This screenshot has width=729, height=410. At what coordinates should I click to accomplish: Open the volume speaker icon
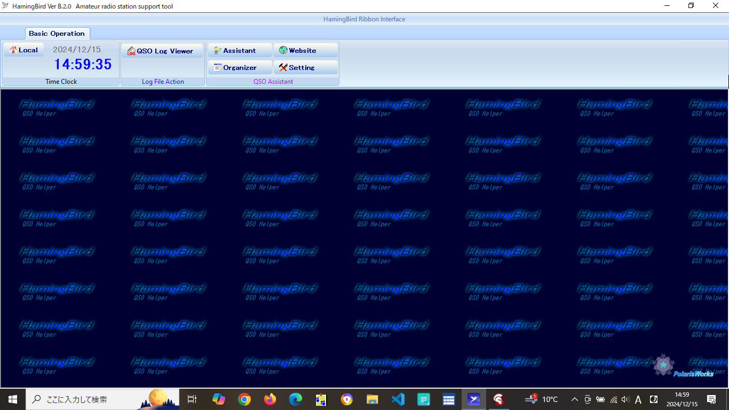point(625,399)
